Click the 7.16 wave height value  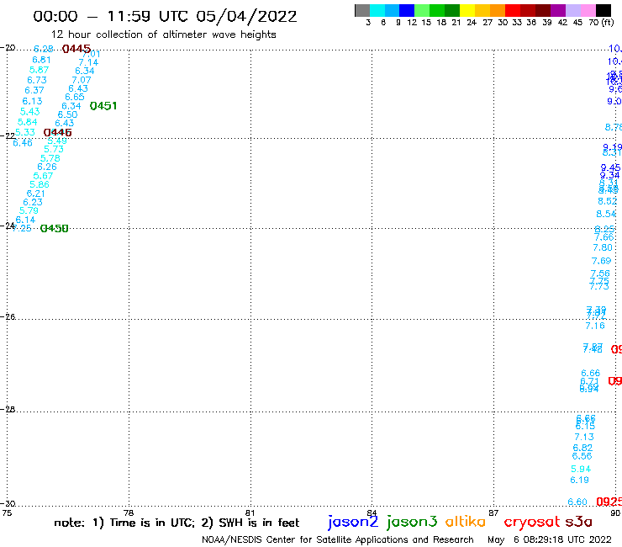[595, 326]
